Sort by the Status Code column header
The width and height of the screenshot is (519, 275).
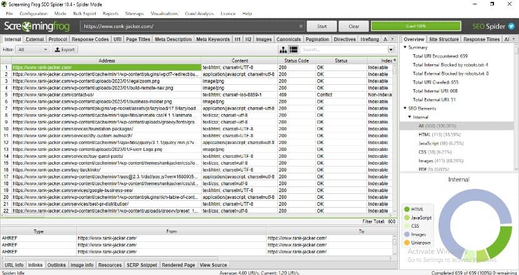(x=297, y=60)
